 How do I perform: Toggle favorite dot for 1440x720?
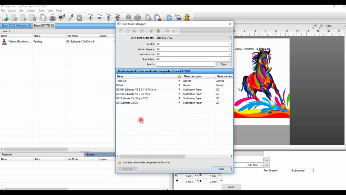[179, 81]
